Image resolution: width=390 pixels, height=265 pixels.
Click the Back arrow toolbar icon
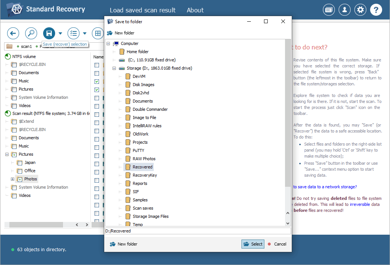[13, 33]
